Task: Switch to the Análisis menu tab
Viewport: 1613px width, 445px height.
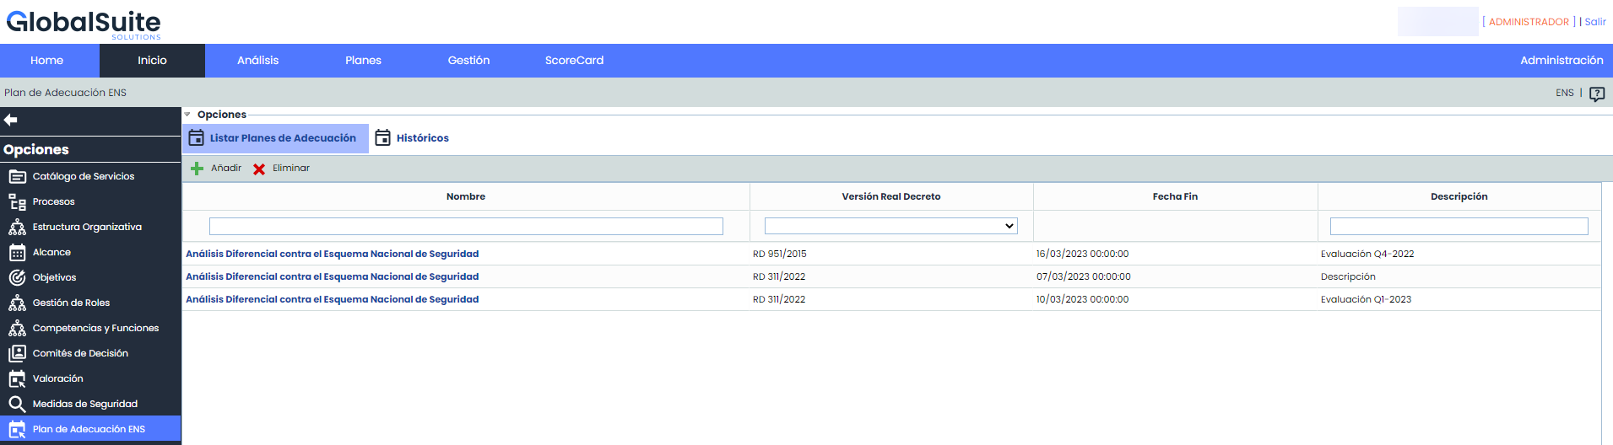Action: pyautogui.click(x=257, y=61)
